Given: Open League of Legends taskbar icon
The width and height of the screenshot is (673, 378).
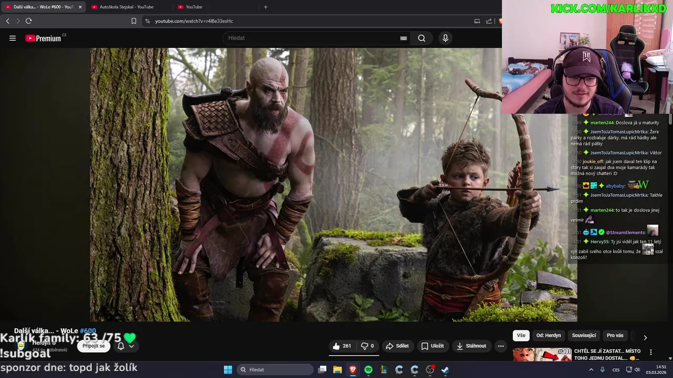Looking at the screenshot, I should 384,370.
